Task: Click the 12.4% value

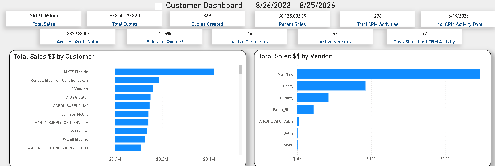Action: 165,34
